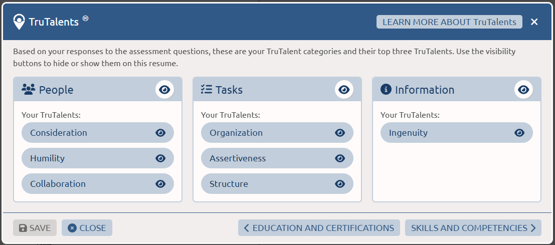Image resolution: width=555 pixels, height=245 pixels.
Task: Click "Your TruTalents:" in Tasks card
Action: coord(231,115)
